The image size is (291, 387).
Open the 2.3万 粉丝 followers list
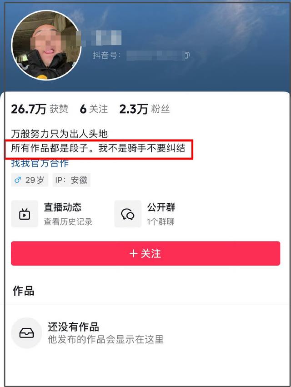click(x=145, y=109)
